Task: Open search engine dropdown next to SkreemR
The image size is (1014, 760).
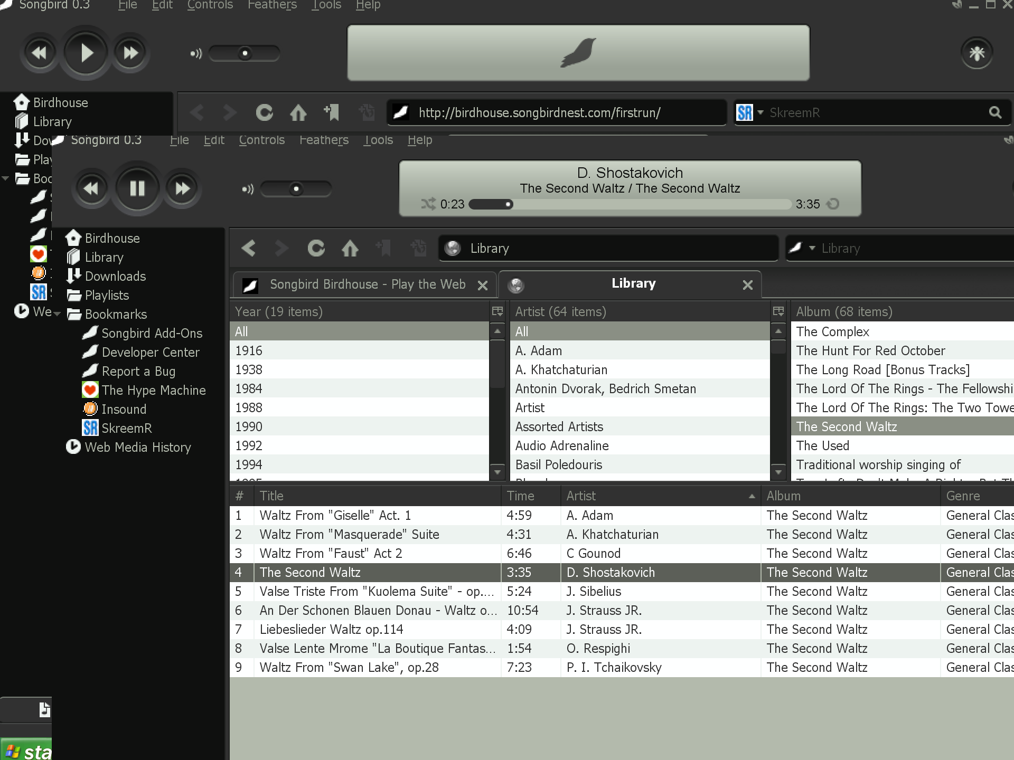Action: (760, 112)
